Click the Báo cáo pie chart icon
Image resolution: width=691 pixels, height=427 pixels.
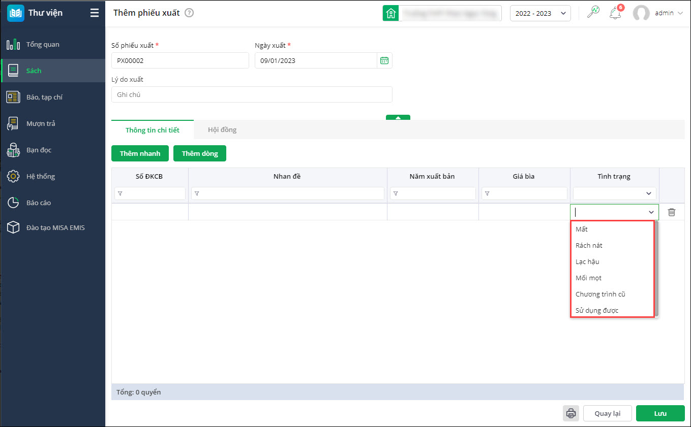coord(13,203)
